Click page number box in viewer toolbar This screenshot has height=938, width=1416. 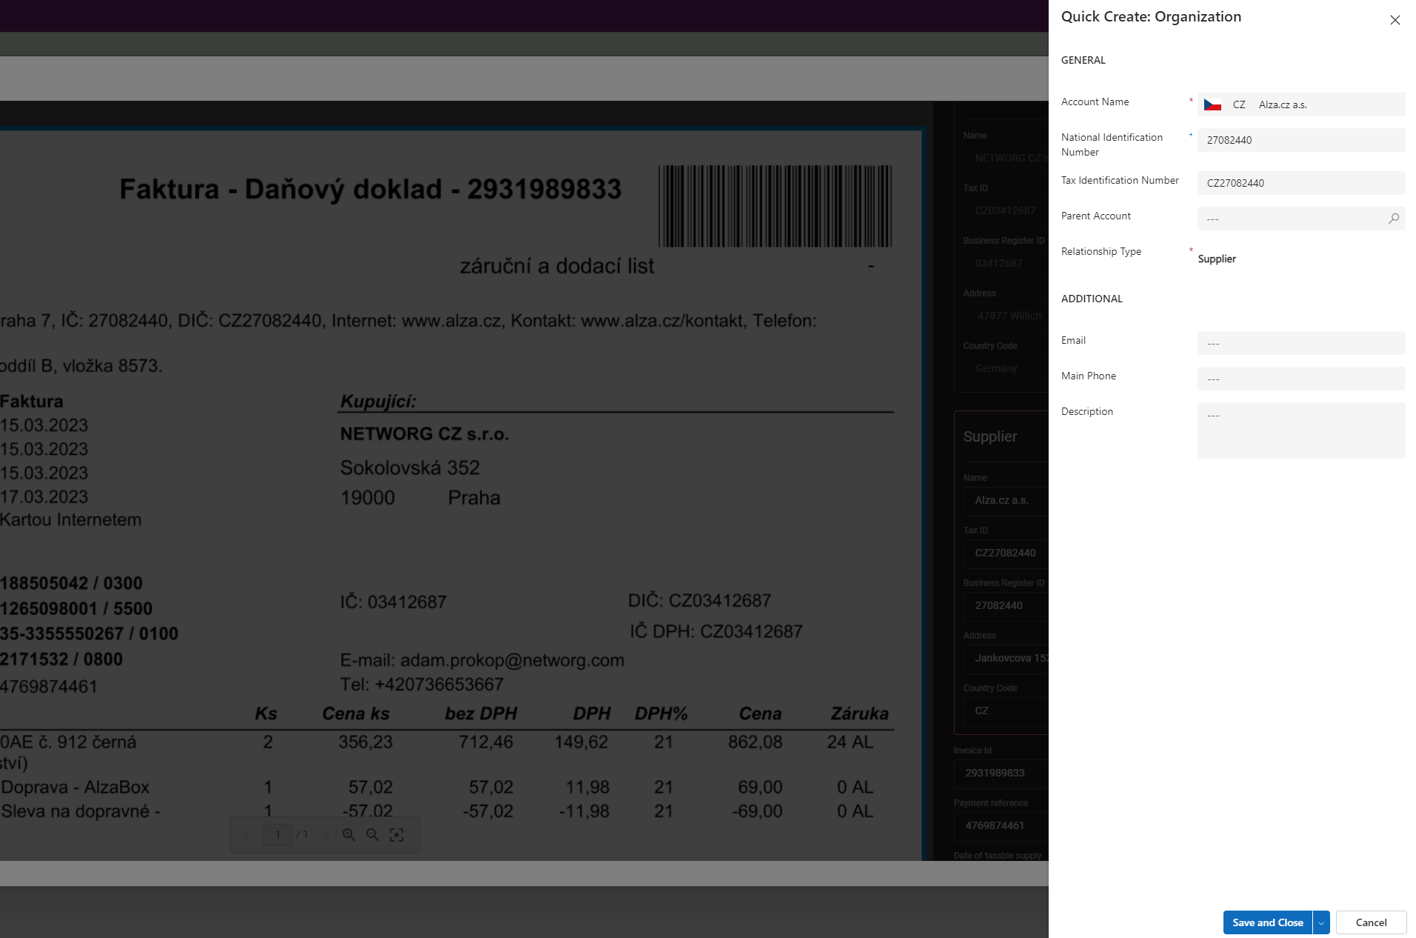click(x=278, y=835)
